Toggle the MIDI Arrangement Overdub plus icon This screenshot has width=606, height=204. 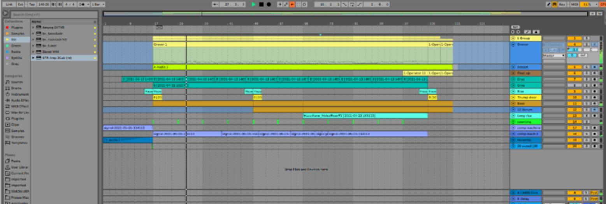(x=280, y=4)
